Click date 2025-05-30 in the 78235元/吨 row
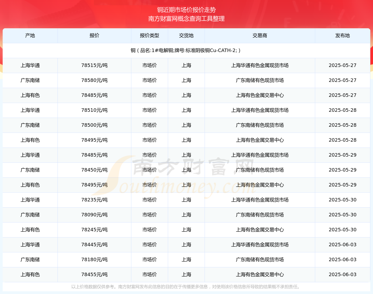373x294 pixels. pos(342,200)
